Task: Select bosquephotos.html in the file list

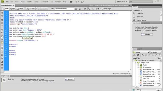Action: [149, 76]
